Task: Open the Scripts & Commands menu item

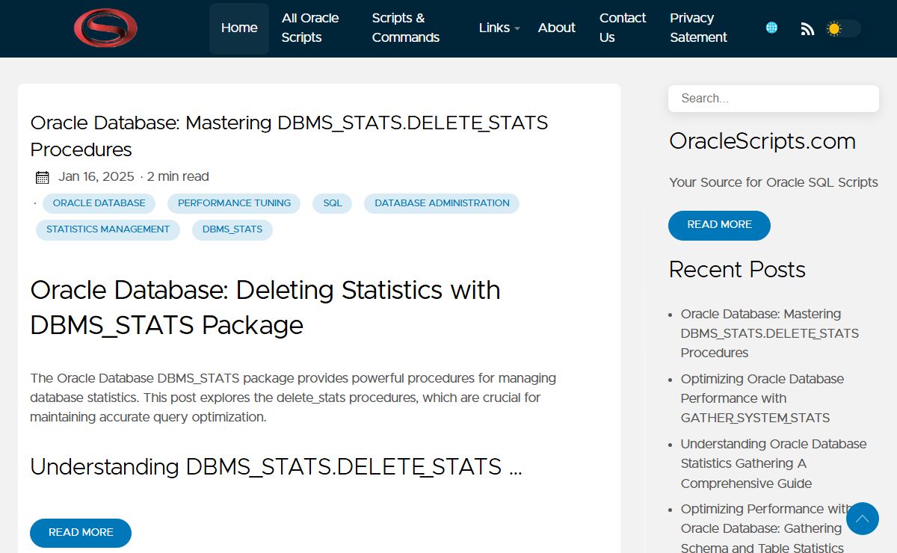Action: (x=406, y=28)
